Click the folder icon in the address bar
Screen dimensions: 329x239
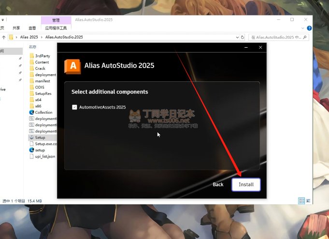(11, 37)
